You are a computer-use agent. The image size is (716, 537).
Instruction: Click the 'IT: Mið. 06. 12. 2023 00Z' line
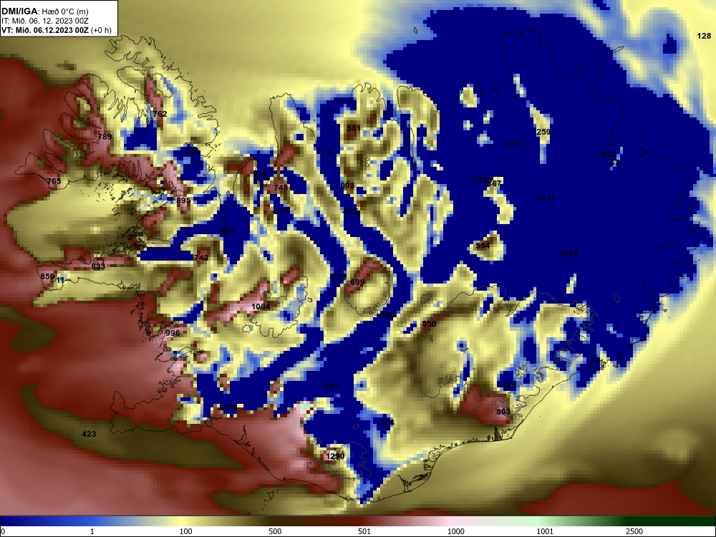point(44,21)
